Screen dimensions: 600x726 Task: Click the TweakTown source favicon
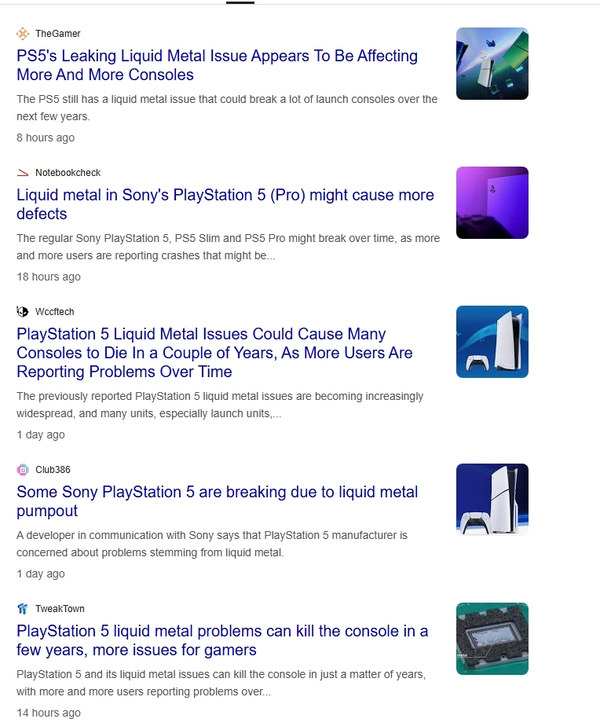pos(23,609)
